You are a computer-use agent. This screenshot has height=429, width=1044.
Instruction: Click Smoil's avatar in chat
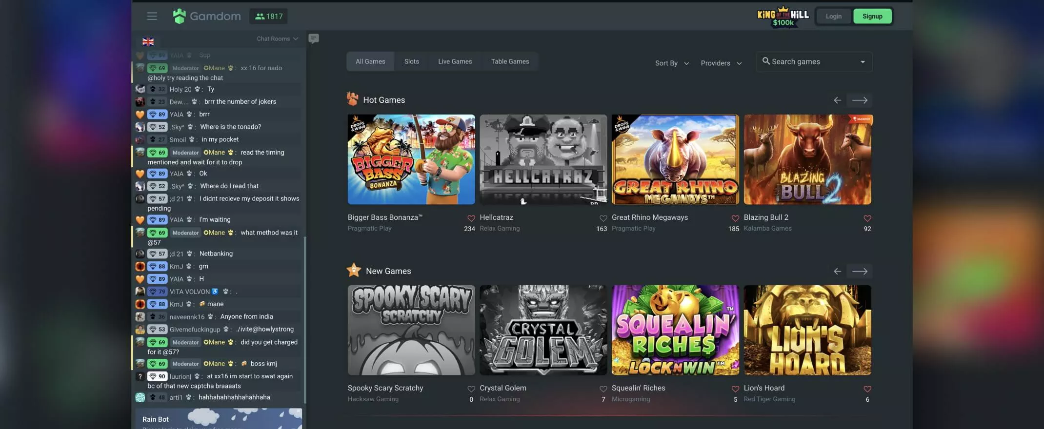[140, 139]
